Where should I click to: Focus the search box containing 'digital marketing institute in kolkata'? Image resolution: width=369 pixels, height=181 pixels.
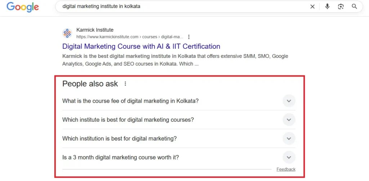click(x=180, y=6)
